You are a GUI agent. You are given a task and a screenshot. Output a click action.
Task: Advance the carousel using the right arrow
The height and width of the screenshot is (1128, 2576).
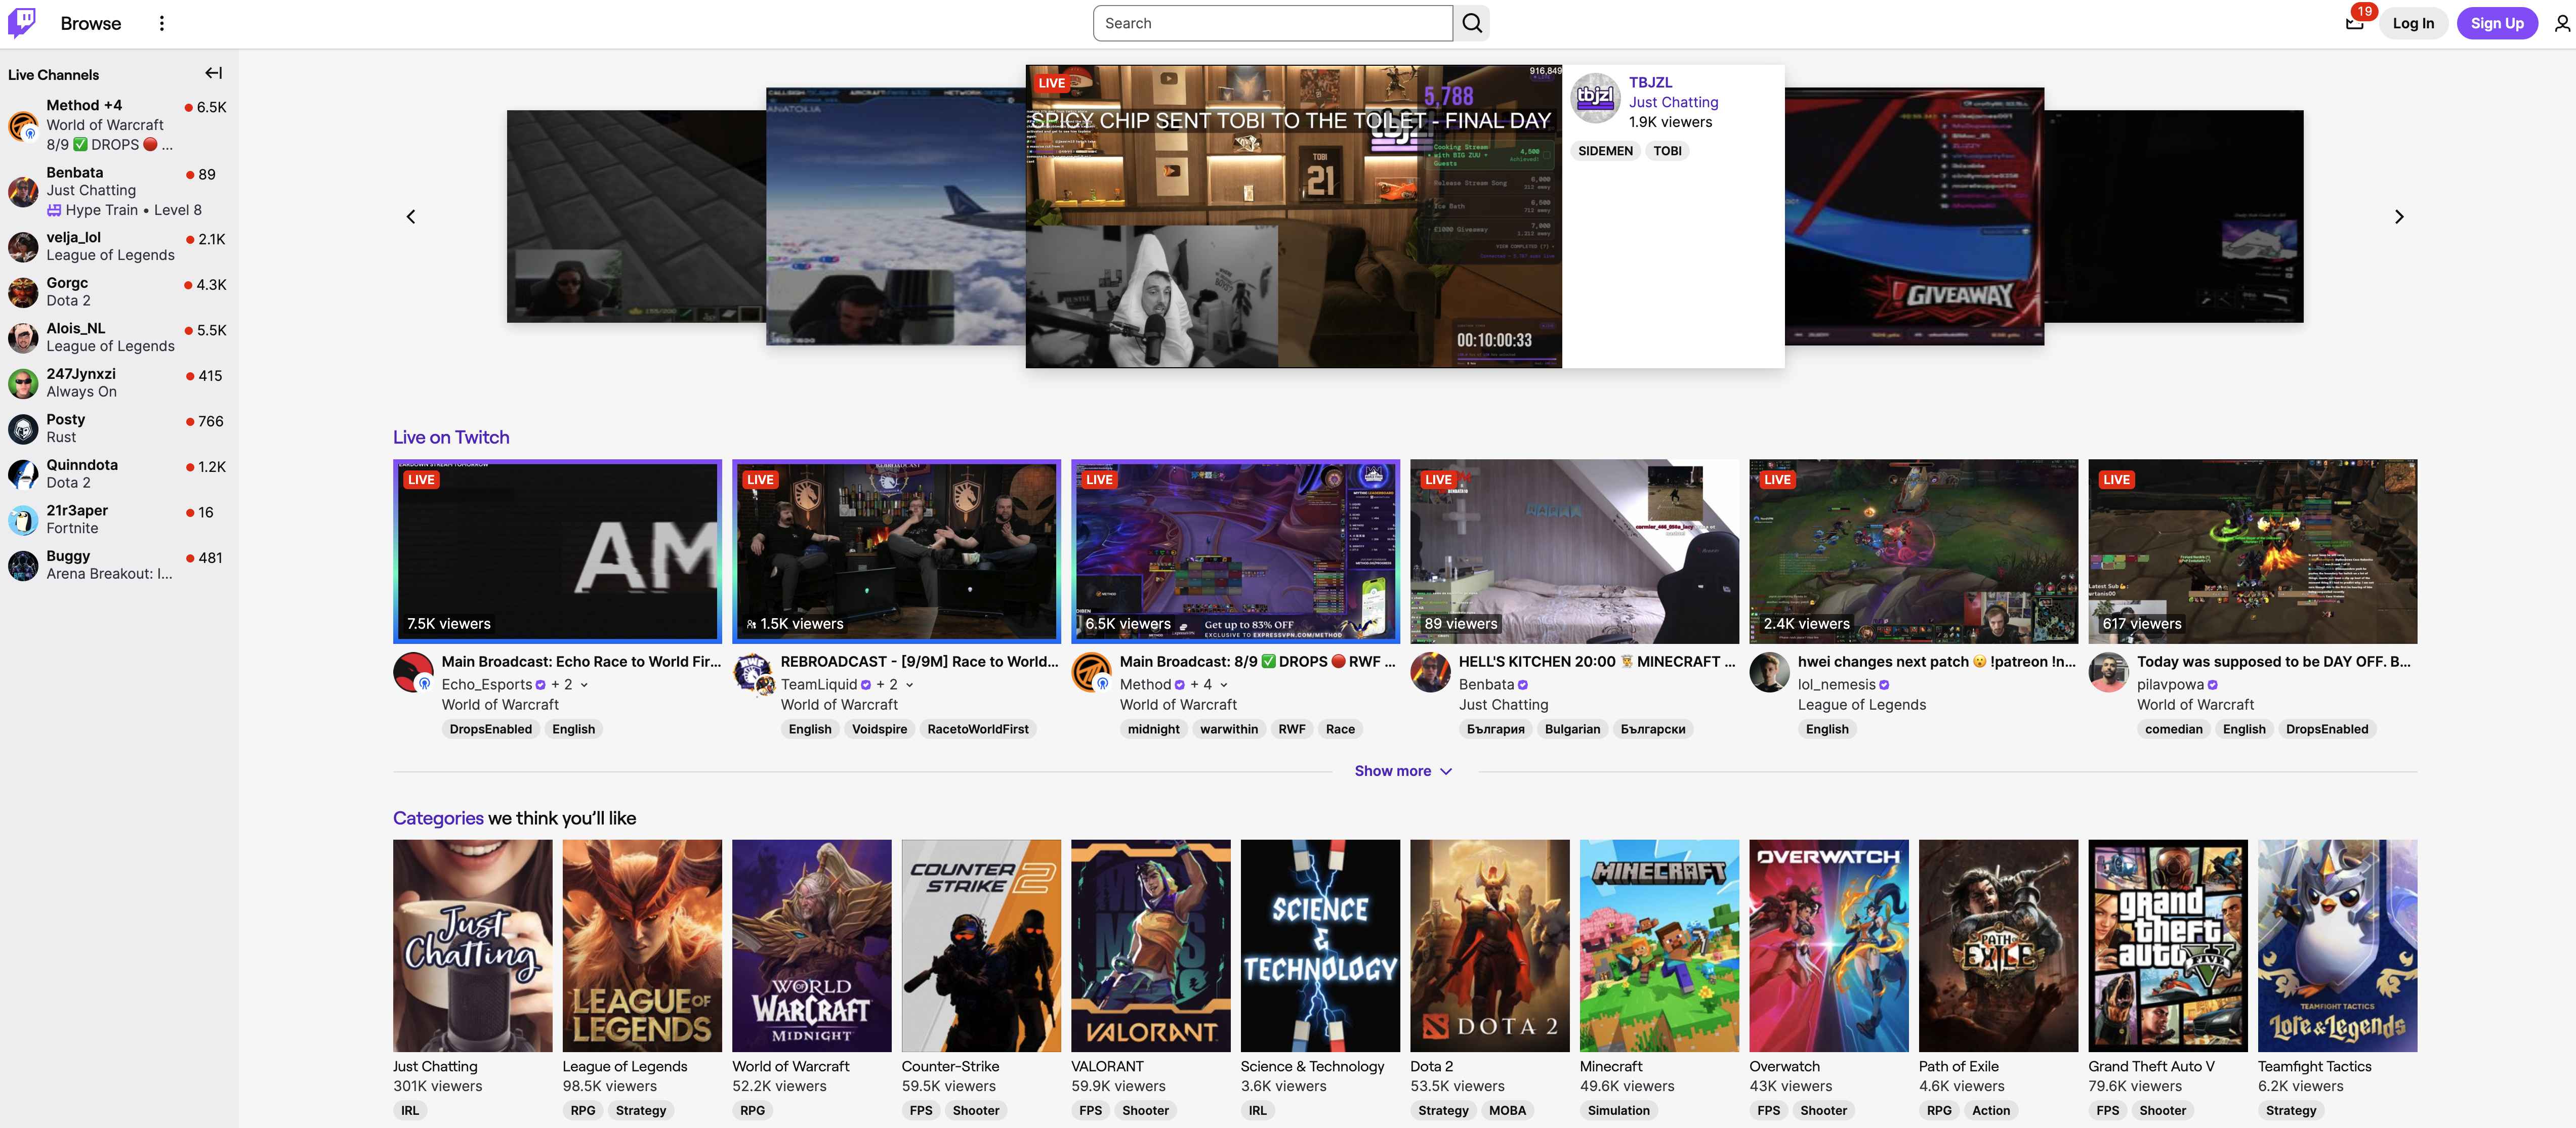2398,216
